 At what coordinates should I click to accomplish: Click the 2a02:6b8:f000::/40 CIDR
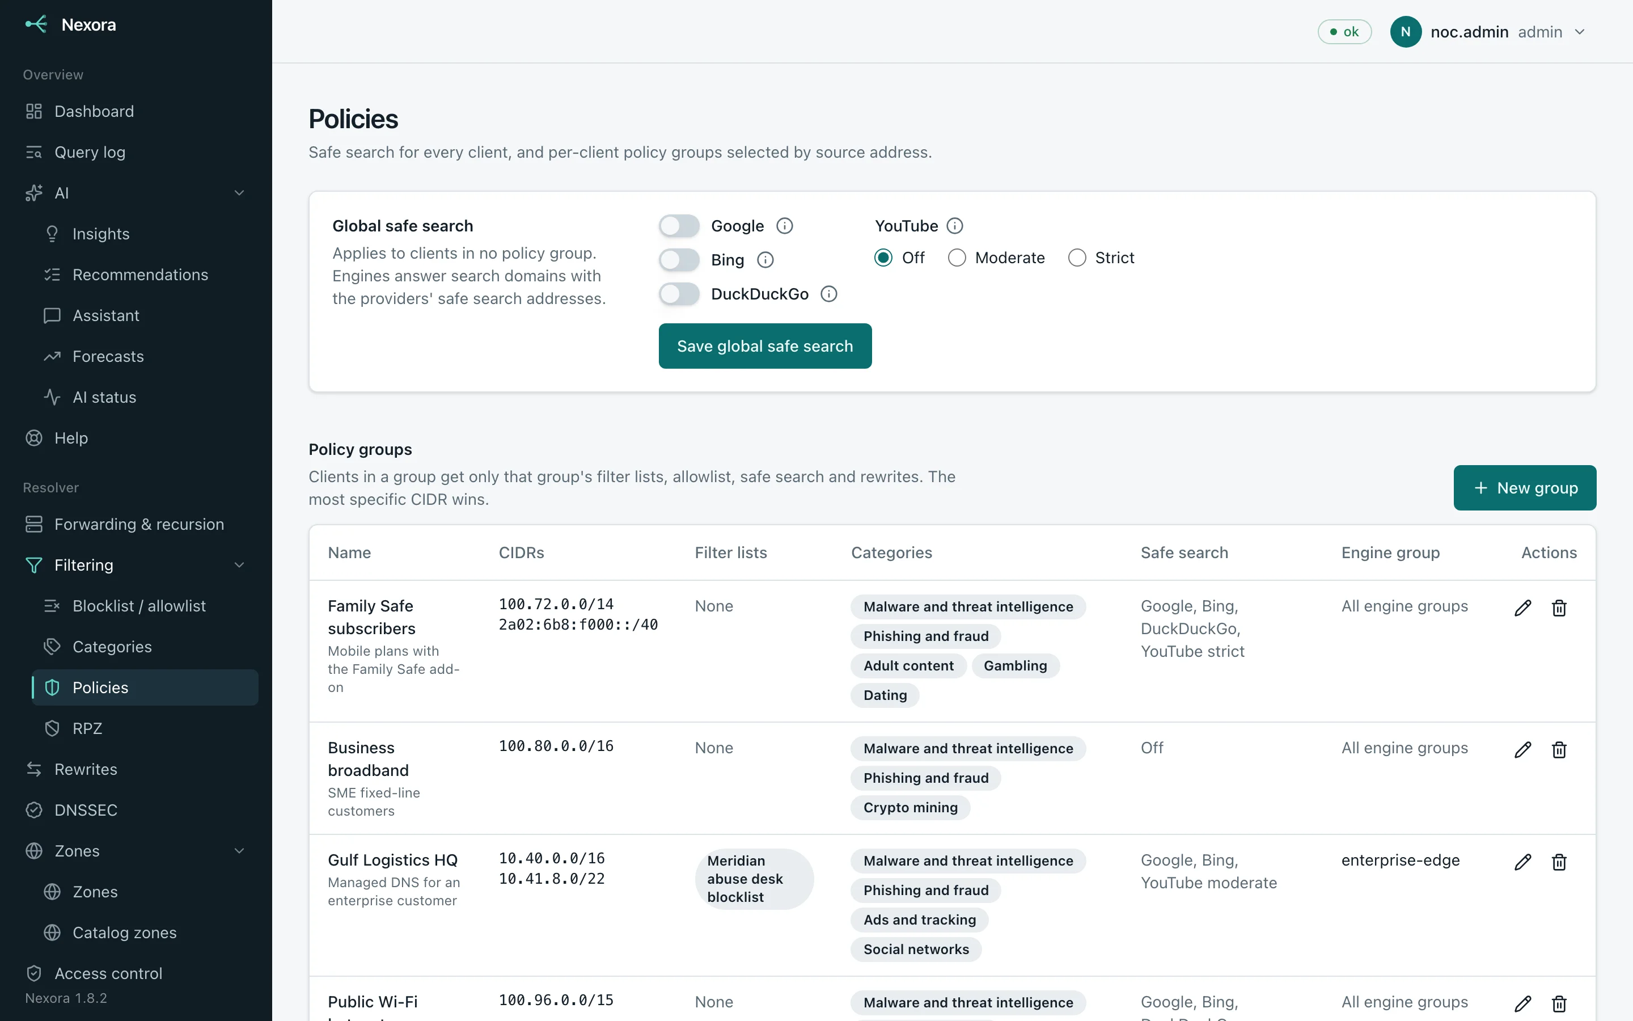coord(578,625)
